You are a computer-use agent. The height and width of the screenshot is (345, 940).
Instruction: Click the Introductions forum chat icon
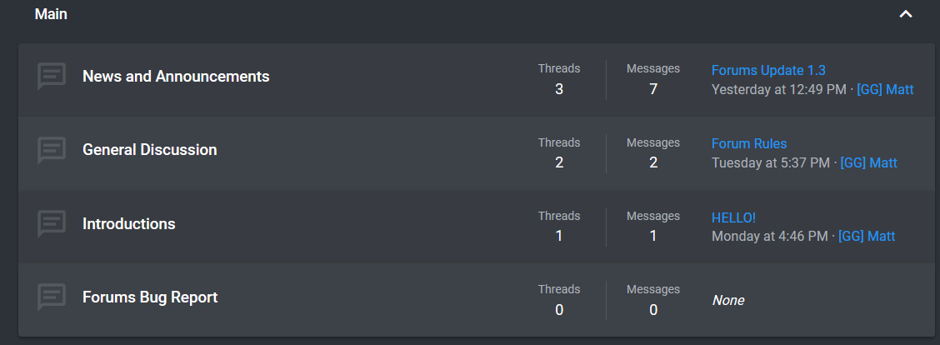(x=52, y=224)
